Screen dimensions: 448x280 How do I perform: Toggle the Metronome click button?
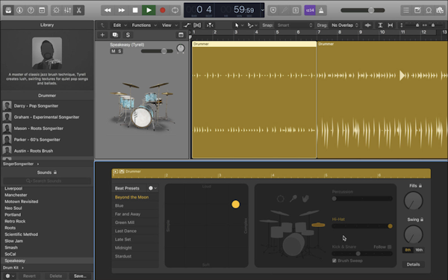point(321,10)
